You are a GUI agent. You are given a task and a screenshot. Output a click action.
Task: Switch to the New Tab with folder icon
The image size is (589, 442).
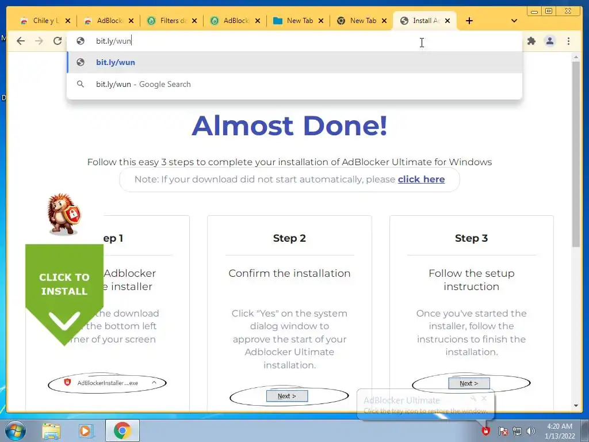[x=299, y=21]
